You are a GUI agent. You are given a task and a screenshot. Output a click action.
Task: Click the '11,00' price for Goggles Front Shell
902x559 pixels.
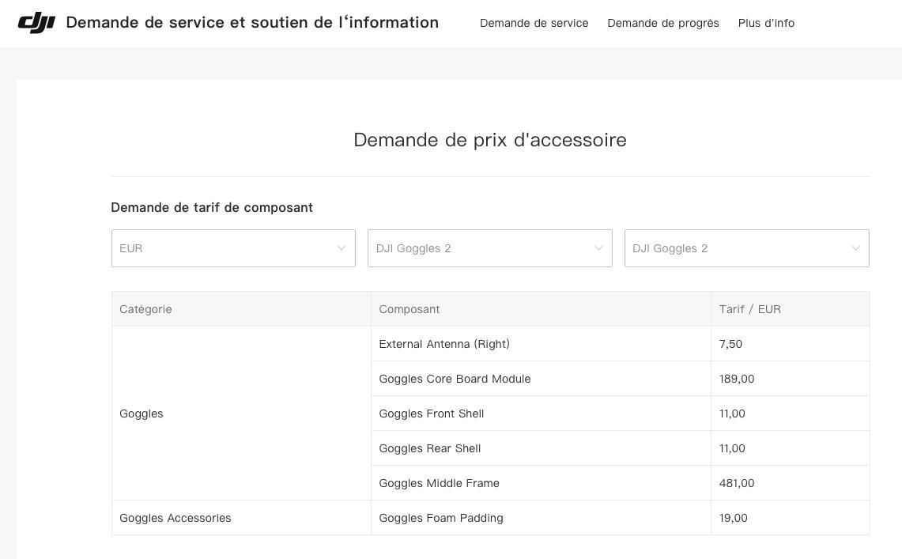732,414
